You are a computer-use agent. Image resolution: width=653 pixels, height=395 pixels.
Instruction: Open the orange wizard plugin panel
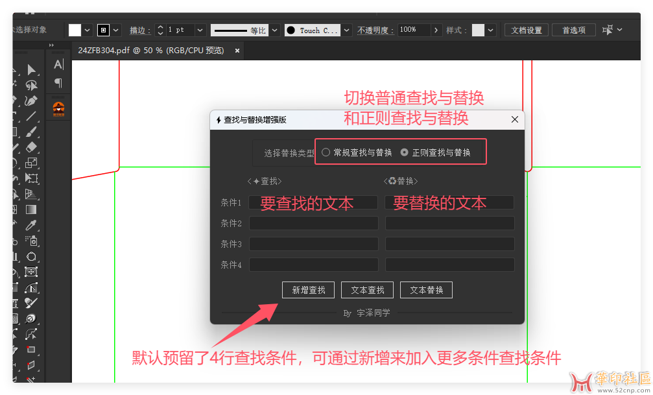[x=59, y=109]
